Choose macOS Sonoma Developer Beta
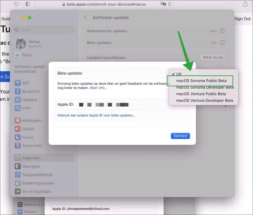Screen dimensions: 253x215 pyautogui.click(x=205, y=87)
